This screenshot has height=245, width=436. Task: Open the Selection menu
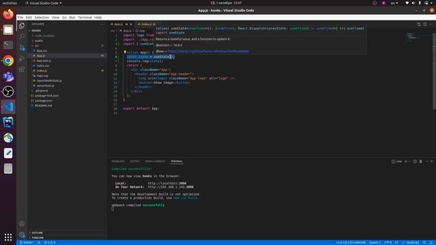click(42, 17)
